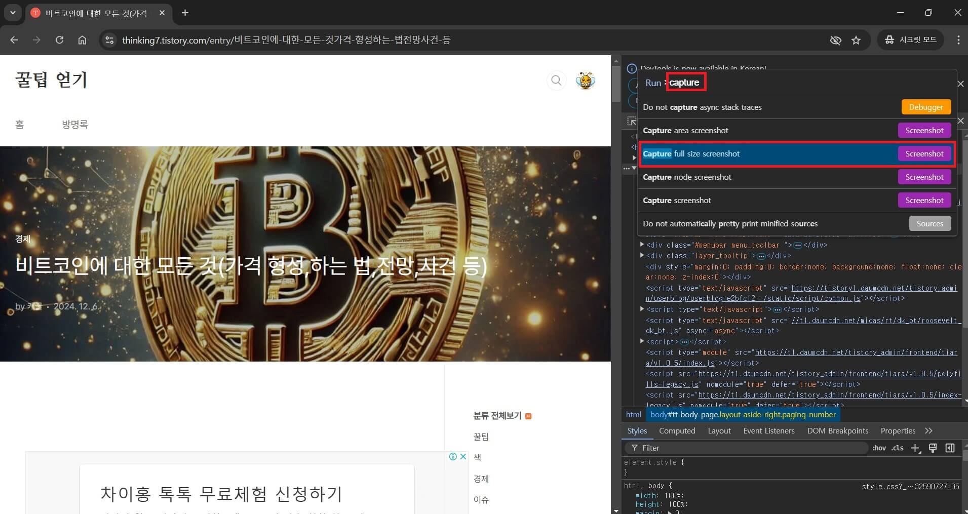Switch to the Computed tab
Viewport: 968px width, 514px height.
coord(677,431)
